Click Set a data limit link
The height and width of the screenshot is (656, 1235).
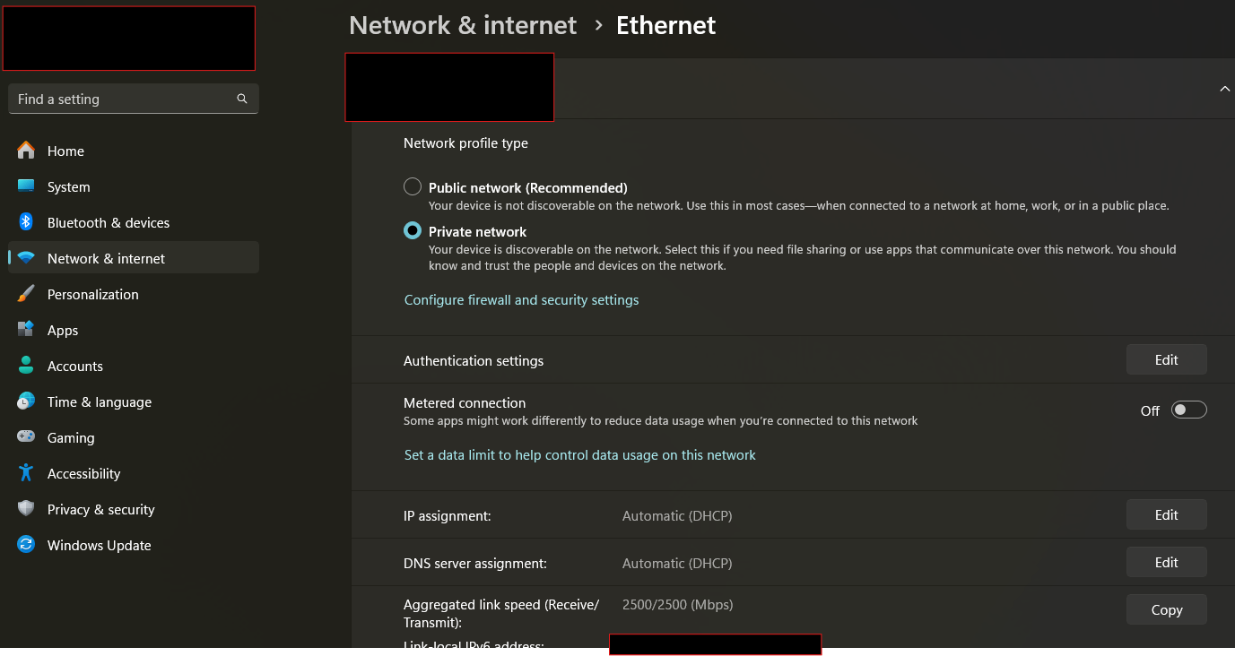coord(579,455)
